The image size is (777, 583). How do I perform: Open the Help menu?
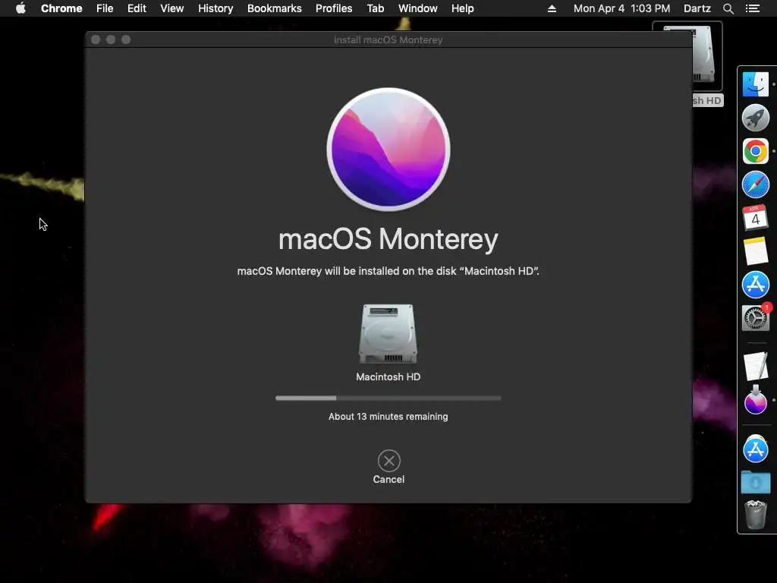(x=462, y=8)
